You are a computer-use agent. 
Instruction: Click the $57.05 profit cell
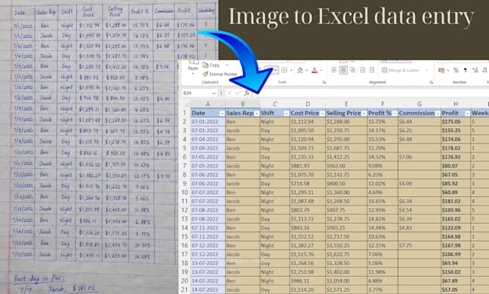(456, 290)
